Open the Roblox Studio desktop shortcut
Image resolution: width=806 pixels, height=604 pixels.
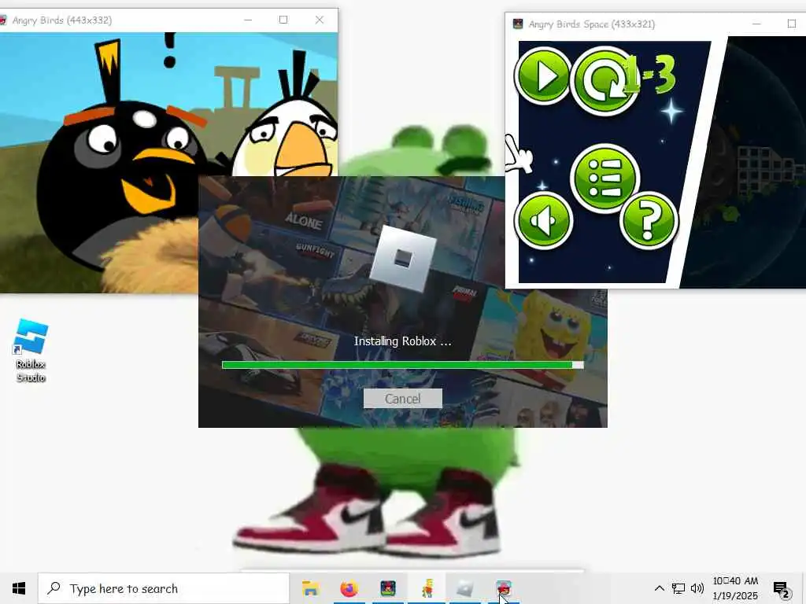(31, 351)
